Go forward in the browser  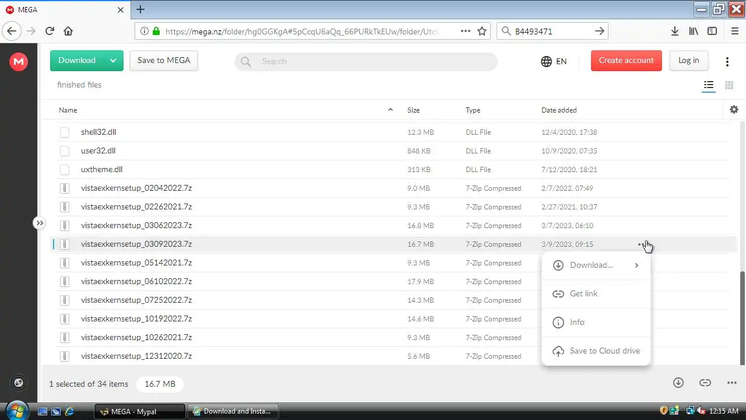click(31, 32)
